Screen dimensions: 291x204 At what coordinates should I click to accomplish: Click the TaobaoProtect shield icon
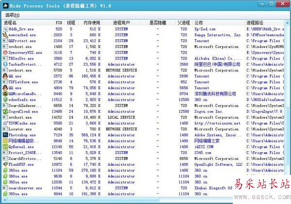(x=5, y=64)
